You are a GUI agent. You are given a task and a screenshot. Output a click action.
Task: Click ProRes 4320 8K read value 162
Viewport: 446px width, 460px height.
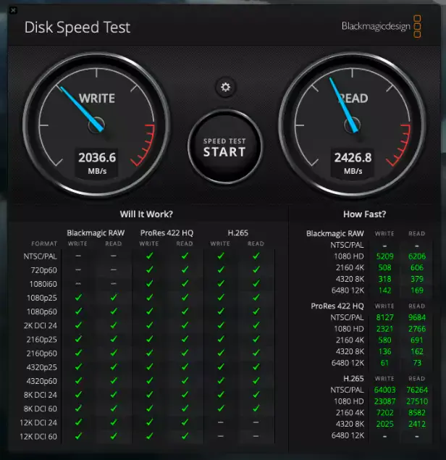(417, 351)
